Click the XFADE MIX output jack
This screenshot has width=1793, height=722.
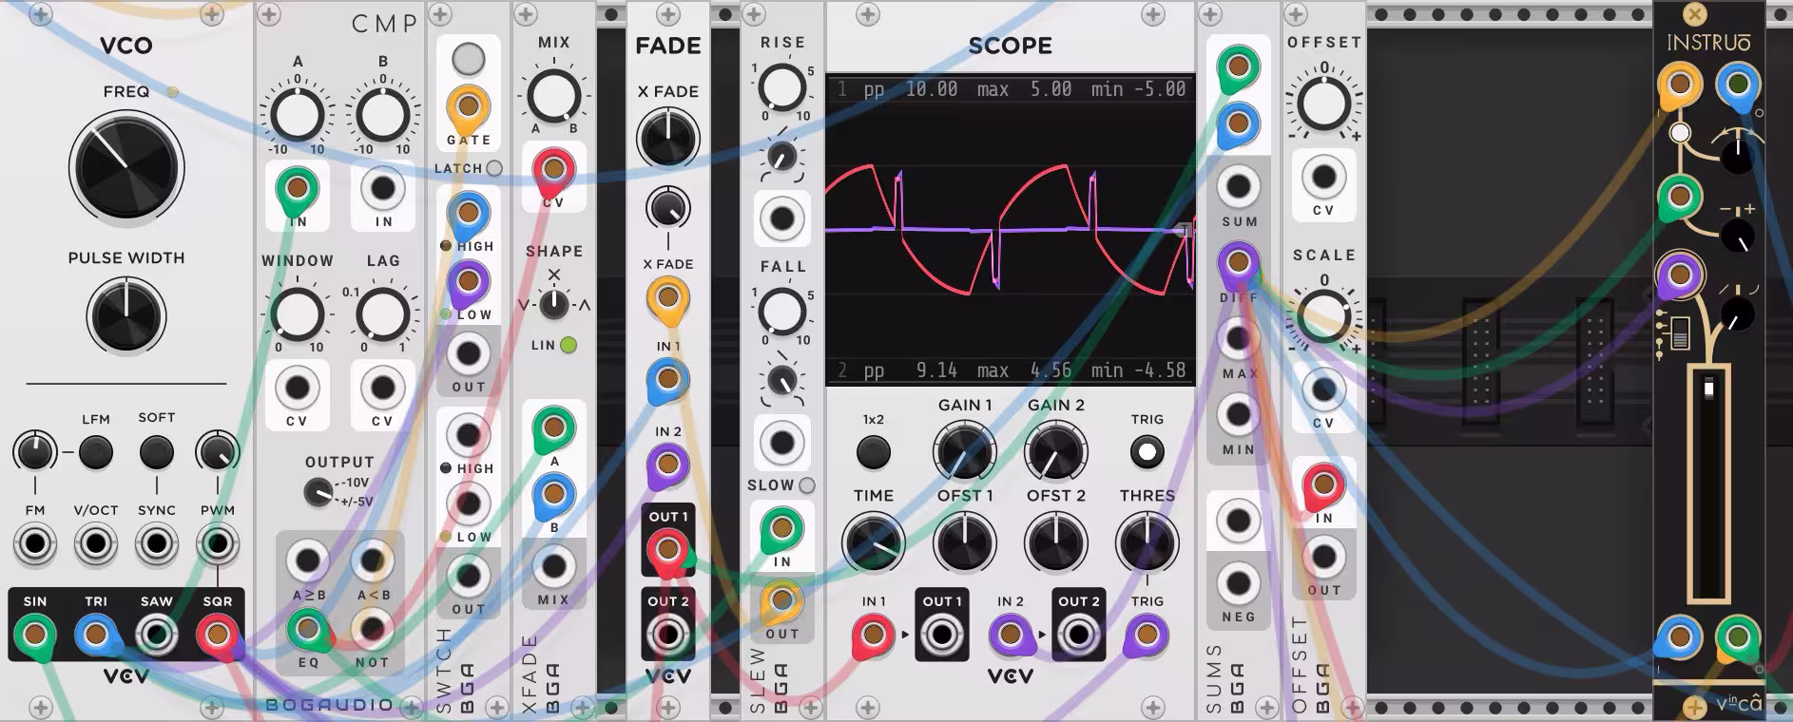[553, 567]
